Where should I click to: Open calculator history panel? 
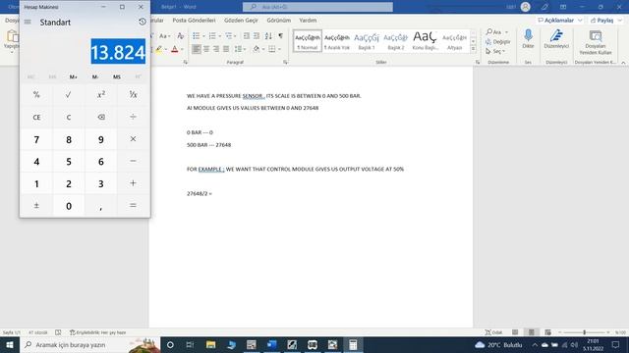tap(142, 22)
